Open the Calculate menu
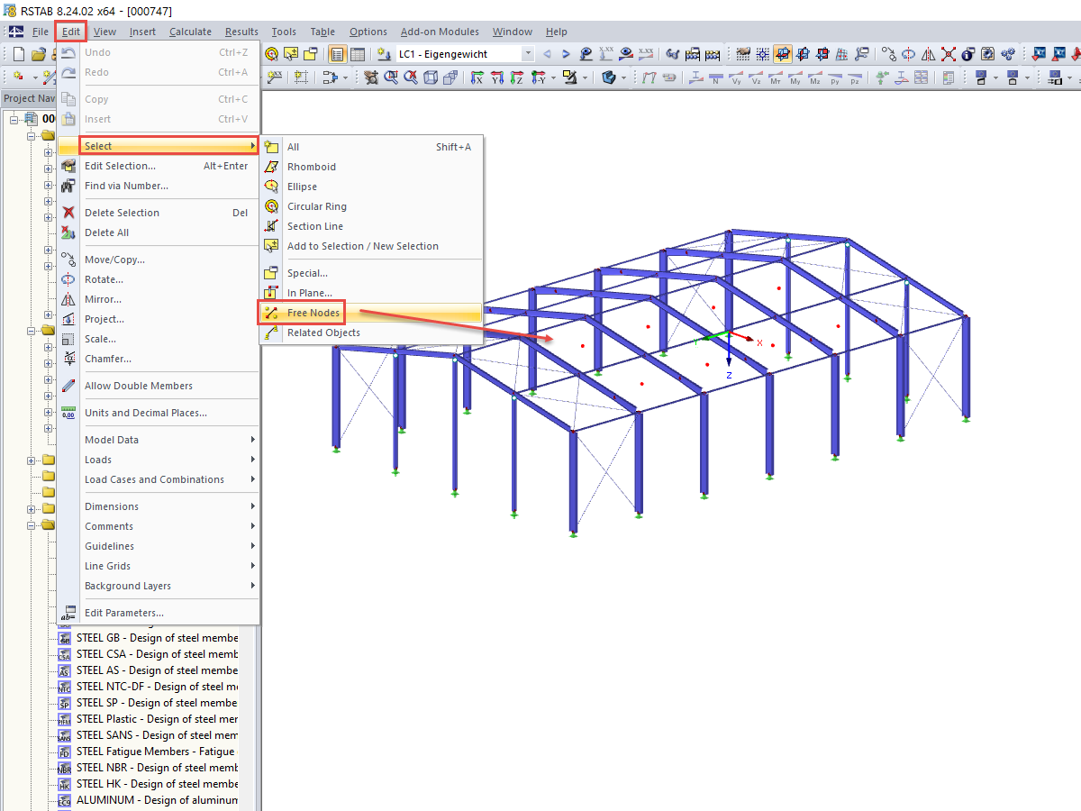Viewport: 1081px width, 811px height. pos(190,32)
